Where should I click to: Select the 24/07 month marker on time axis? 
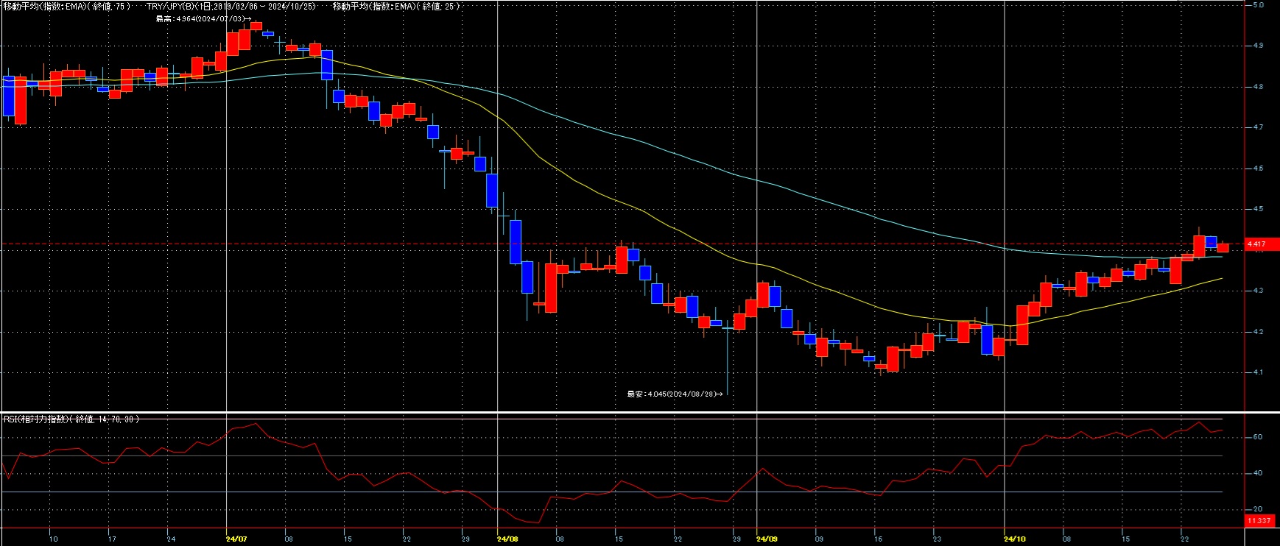tap(236, 539)
